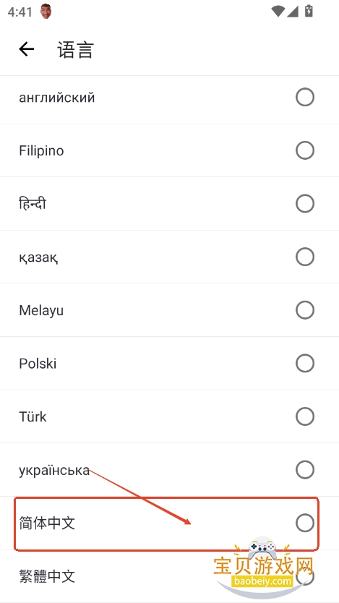339x603 pixels.
Task: Select the हिन्दी radio button
Action: tap(305, 203)
